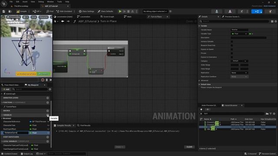Step forward one frame in preview
The width and height of the screenshot is (278, 156).
click(50, 80)
